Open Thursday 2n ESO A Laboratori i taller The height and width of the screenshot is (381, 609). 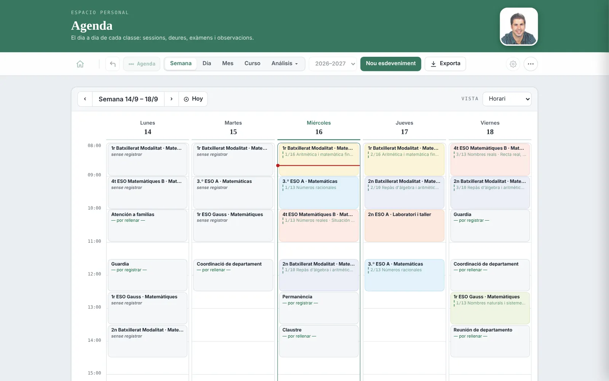405,226
